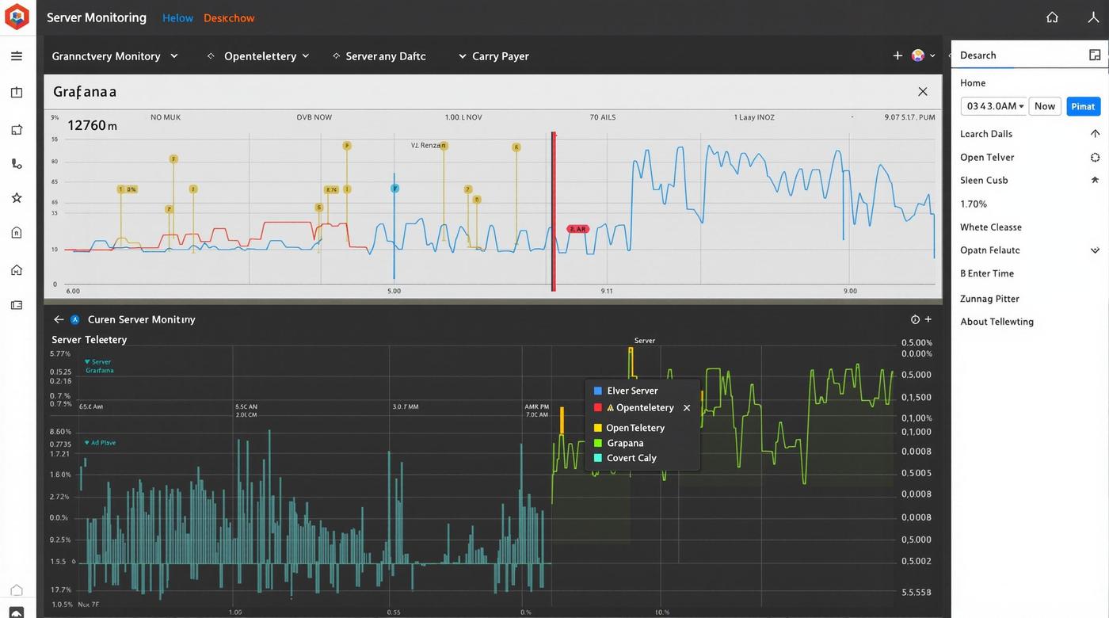1109x618 pixels.
Task: Open the 03 43.0AM time picker dropdown
Action: (x=993, y=105)
